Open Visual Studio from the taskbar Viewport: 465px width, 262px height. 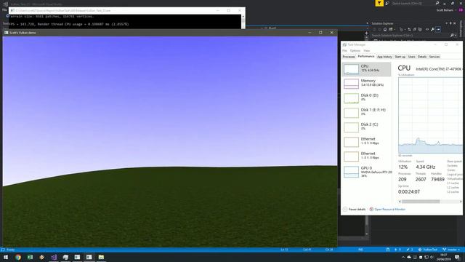tap(54, 257)
